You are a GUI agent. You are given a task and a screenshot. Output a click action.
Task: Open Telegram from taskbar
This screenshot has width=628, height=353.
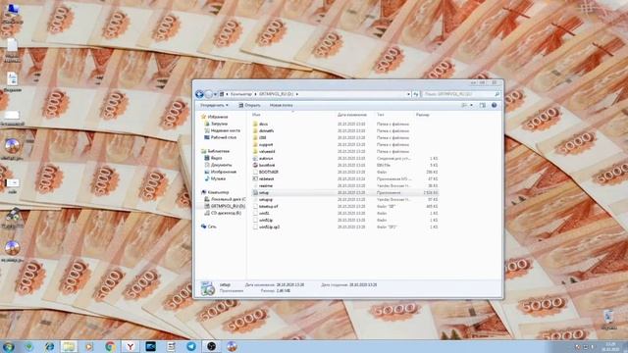(x=191, y=346)
